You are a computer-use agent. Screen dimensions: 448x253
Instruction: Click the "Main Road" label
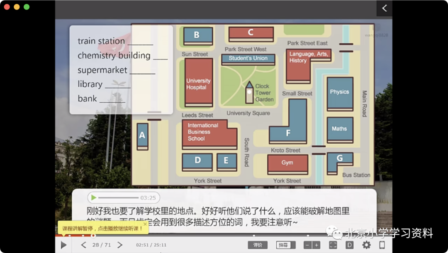click(x=365, y=104)
